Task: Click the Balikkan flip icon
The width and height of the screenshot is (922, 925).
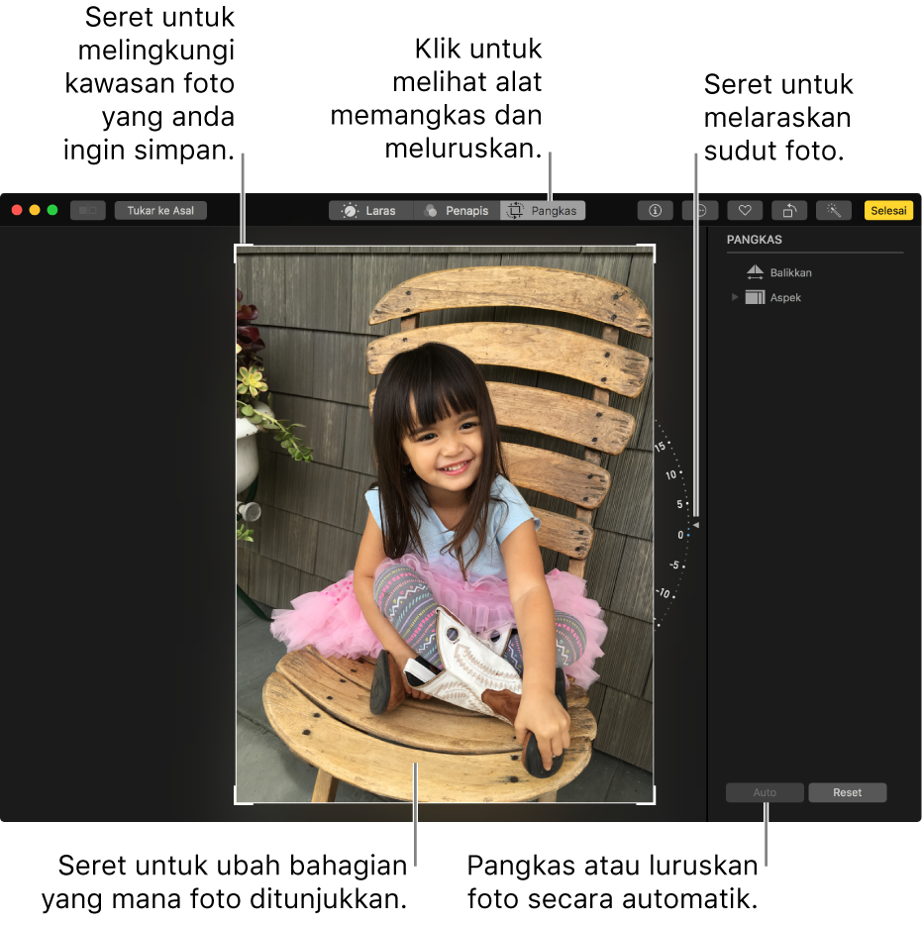Action: click(755, 272)
